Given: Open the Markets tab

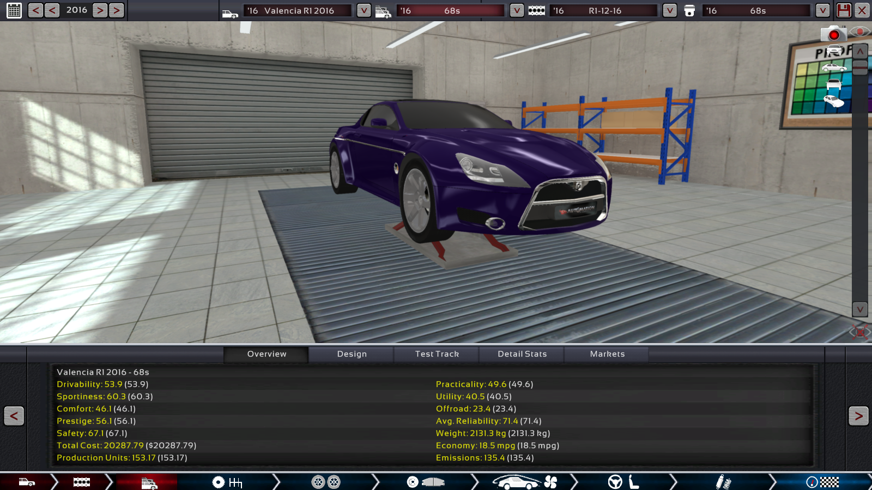Looking at the screenshot, I should [607, 354].
